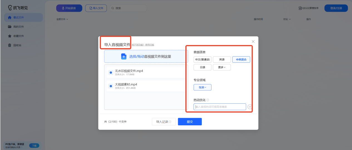Screen dimensions: 352x150
Task: Open the 会议纪要模板库 template library
Action: [x=309, y=8]
